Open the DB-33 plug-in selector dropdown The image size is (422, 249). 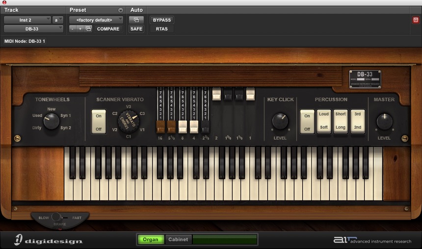pyautogui.click(x=33, y=29)
